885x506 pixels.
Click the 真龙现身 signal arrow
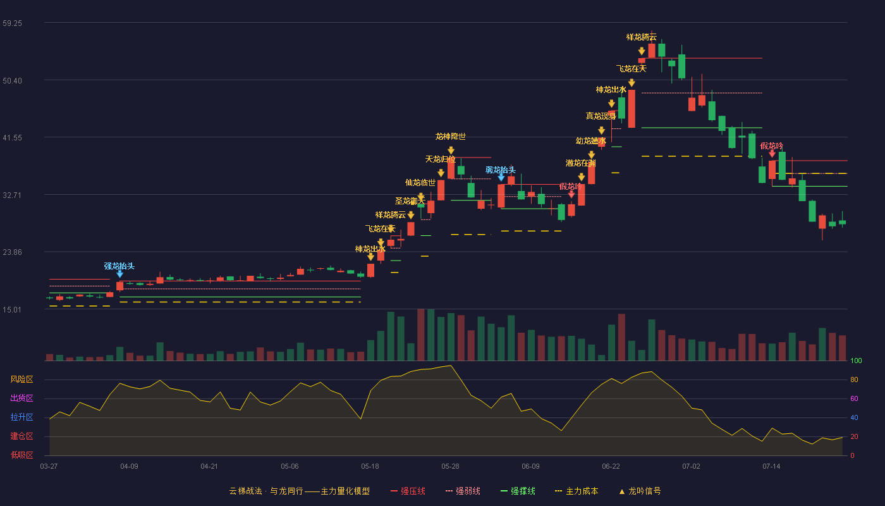601,130
